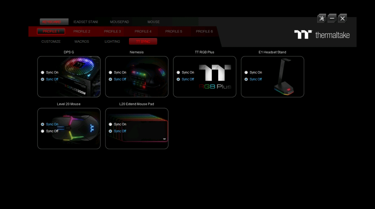Viewport: 375px width, 209px height.
Task: Open the wrench settings icon
Action: pyautogui.click(x=322, y=18)
